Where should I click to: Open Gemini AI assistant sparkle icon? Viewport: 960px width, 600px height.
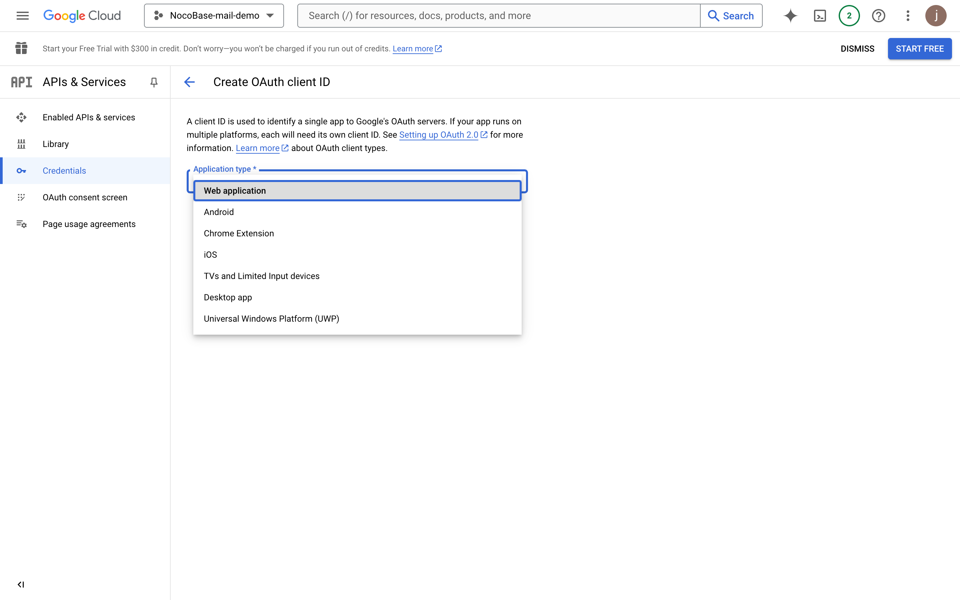coord(790,15)
